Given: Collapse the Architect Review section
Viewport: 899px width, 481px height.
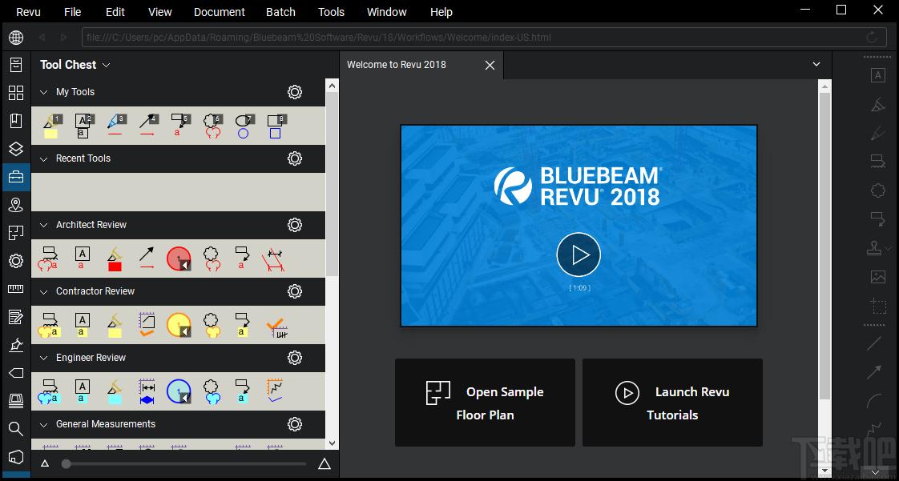Looking at the screenshot, I should [43, 226].
